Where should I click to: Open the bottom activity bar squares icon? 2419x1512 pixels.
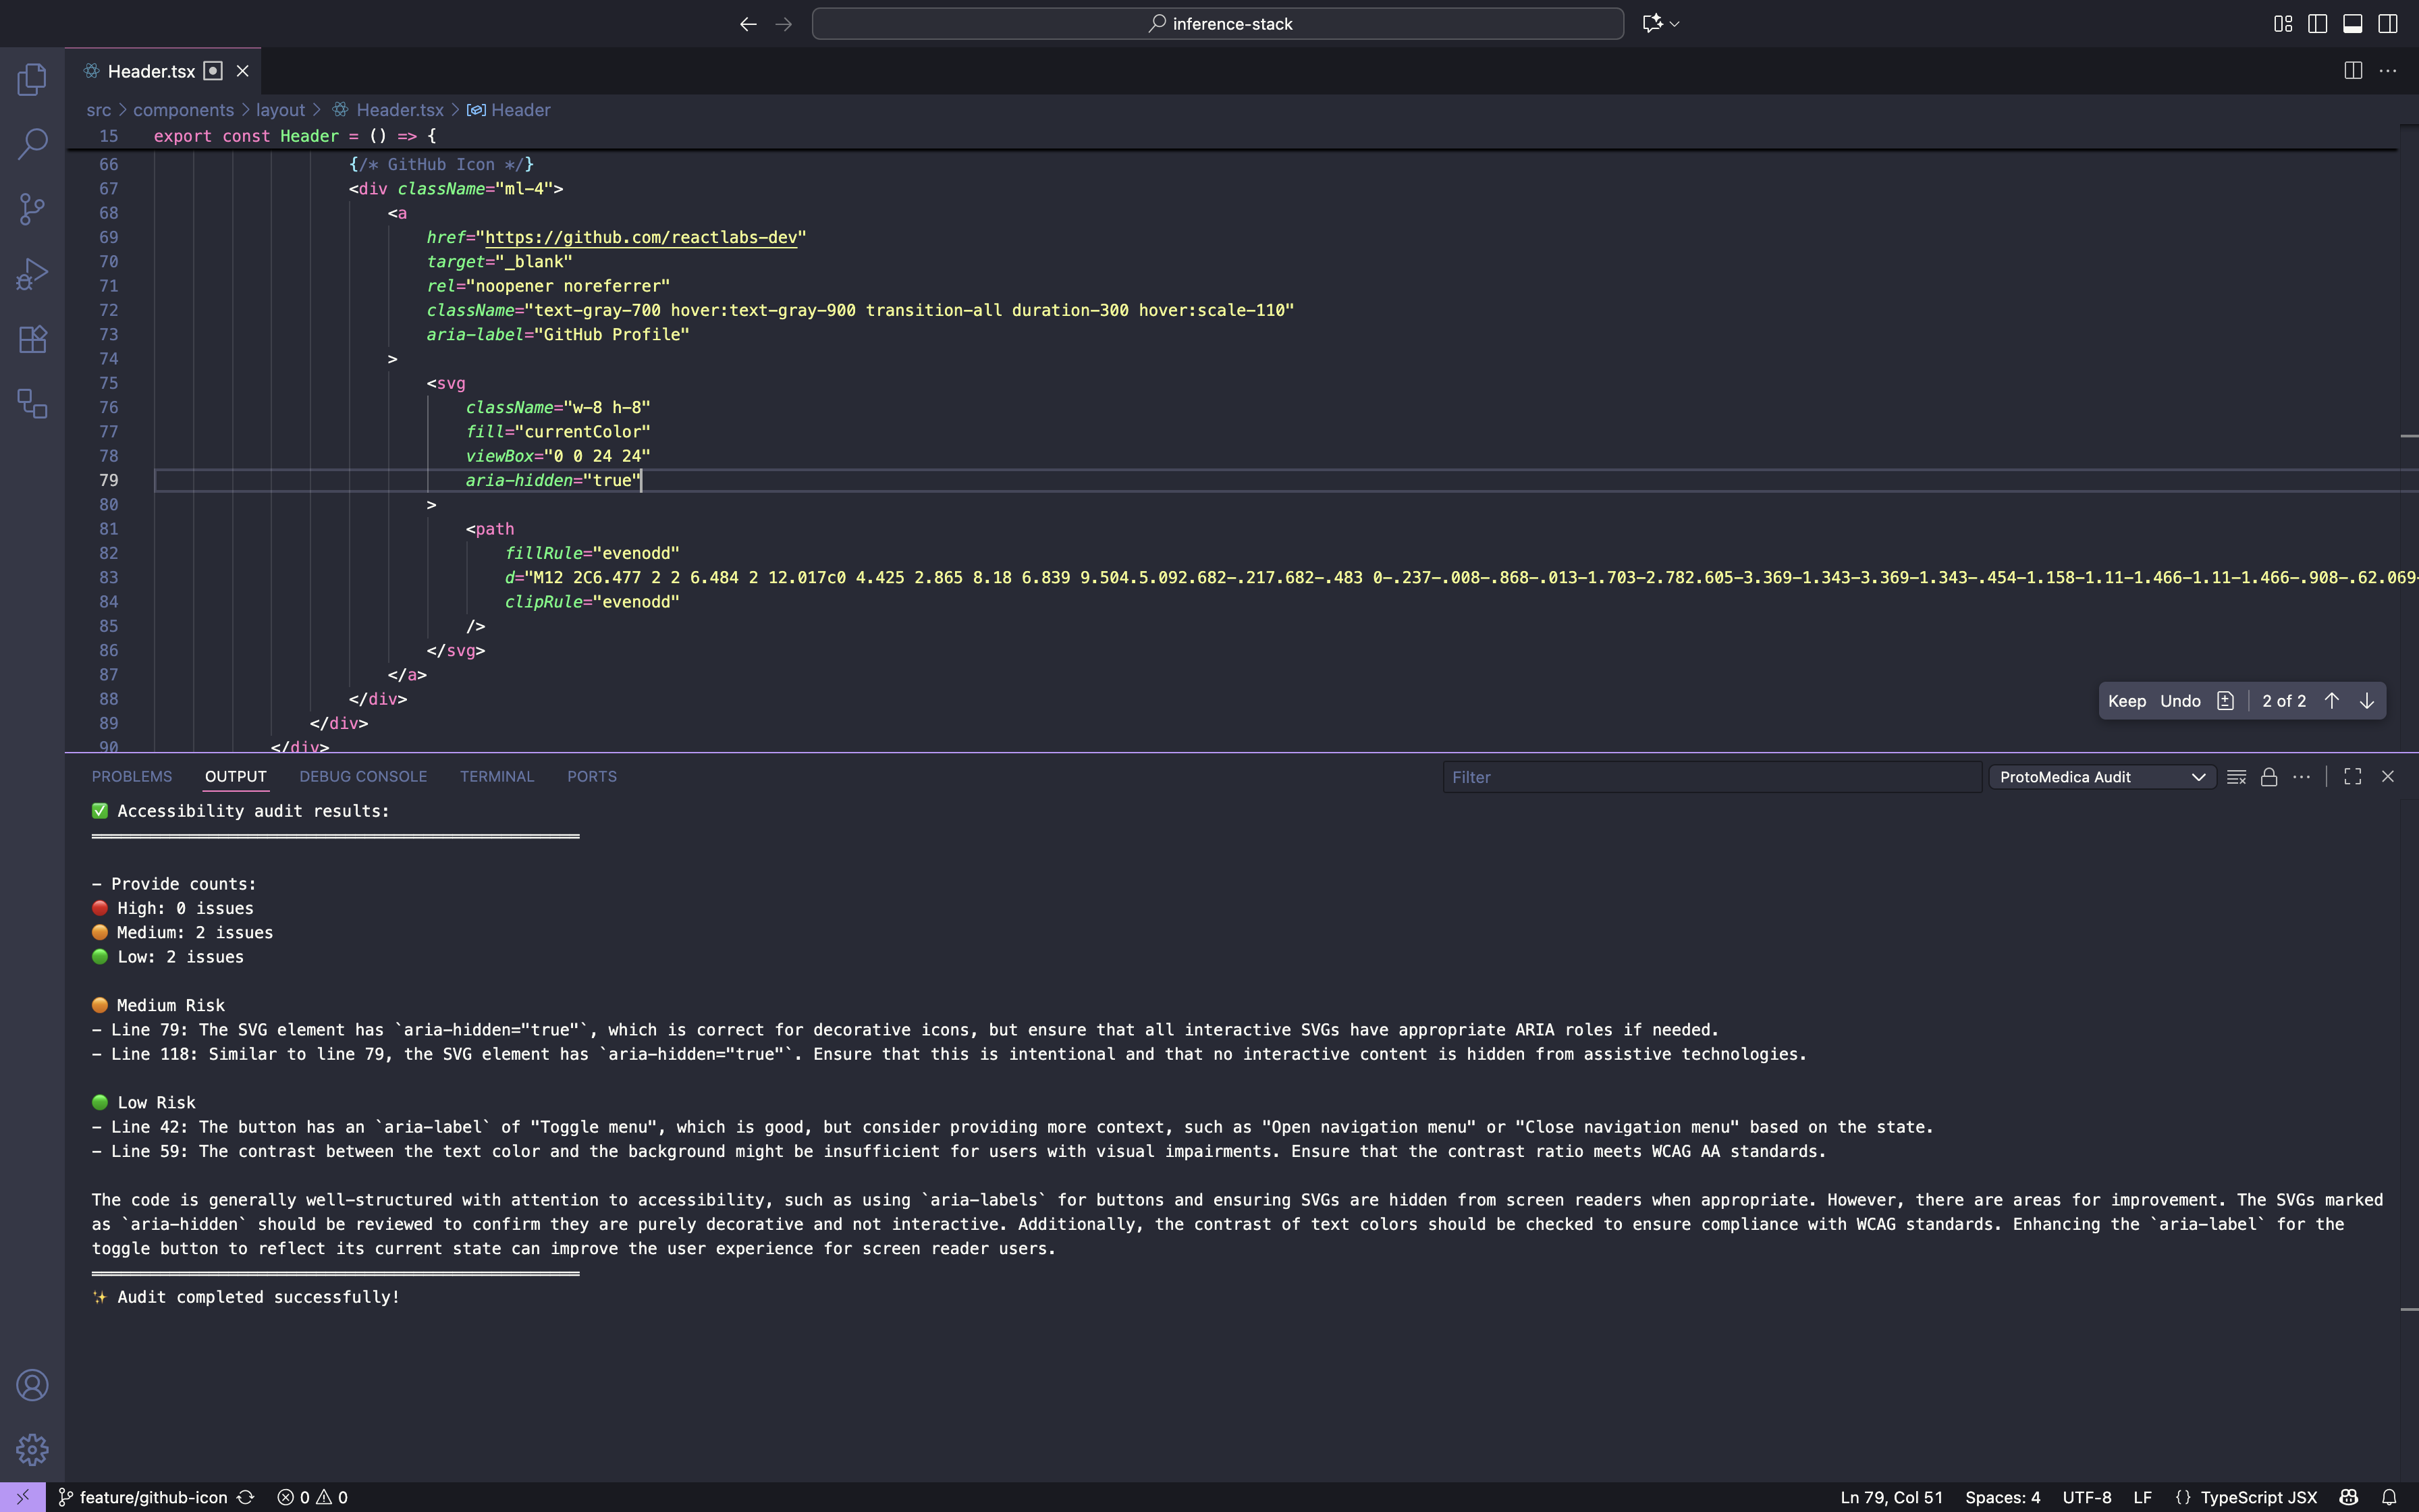(32, 404)
